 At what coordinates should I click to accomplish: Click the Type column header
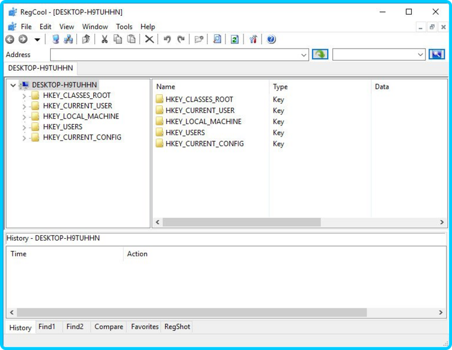pyautogui.click(x=320, y=87)
